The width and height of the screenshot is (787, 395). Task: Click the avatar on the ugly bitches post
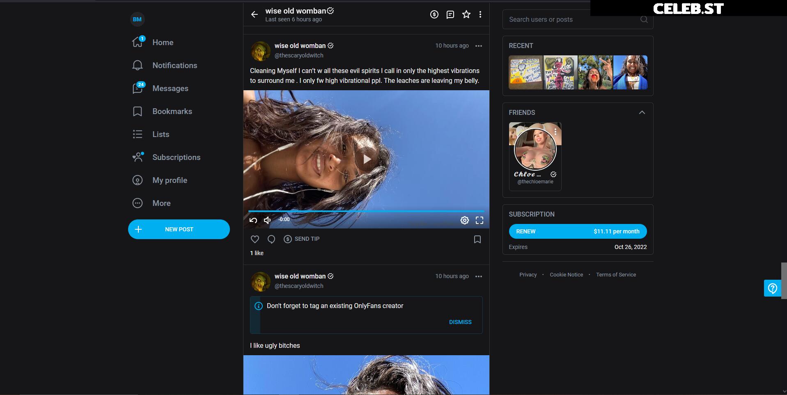(x=261, y=281)
